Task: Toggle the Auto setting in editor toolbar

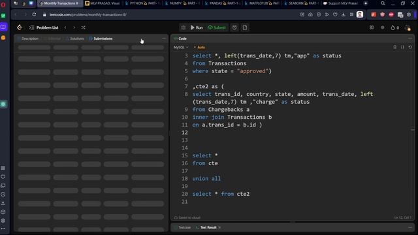Action: [x=200, y=47]
